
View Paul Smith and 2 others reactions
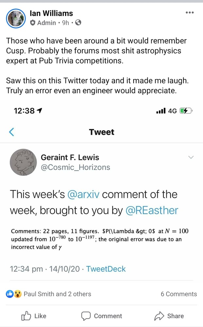point(57,294)
